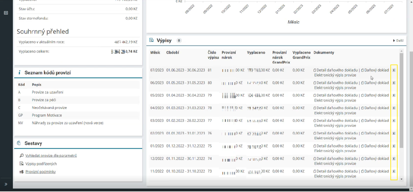Click the dollar icon beside Provizní podmínky
The height and width of the screenshot is (192, 413).
(21, 172)
